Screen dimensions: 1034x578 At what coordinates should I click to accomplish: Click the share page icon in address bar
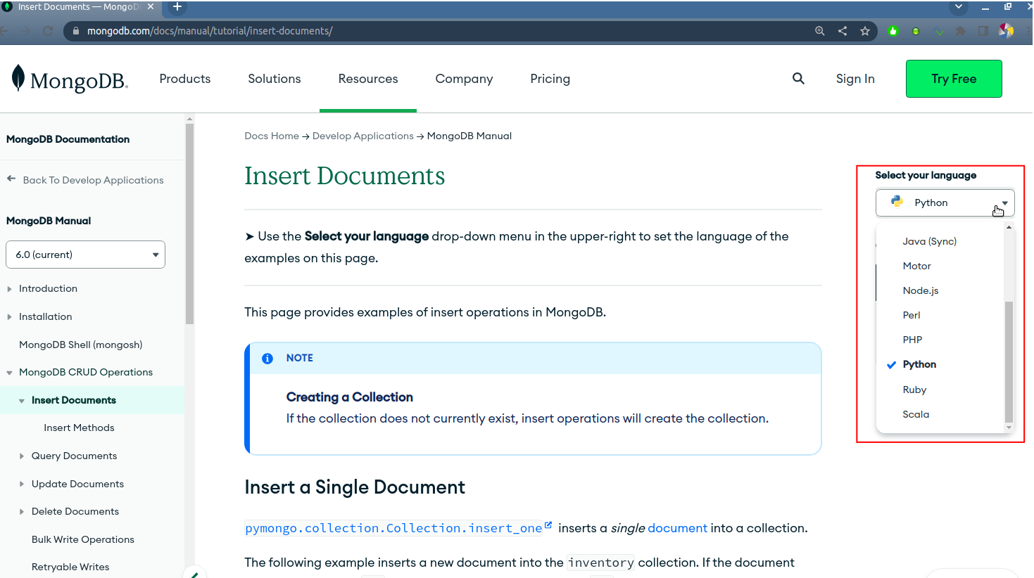[843, 31]
